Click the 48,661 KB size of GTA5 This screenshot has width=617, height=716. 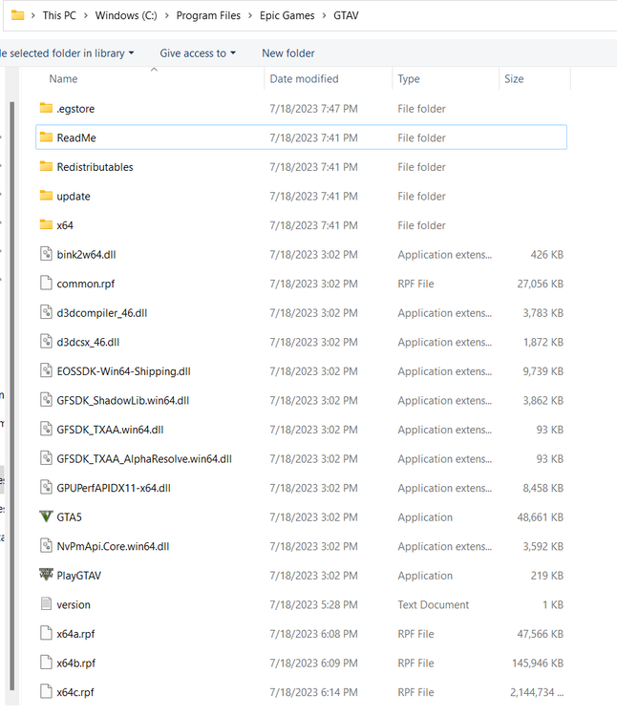541,516
